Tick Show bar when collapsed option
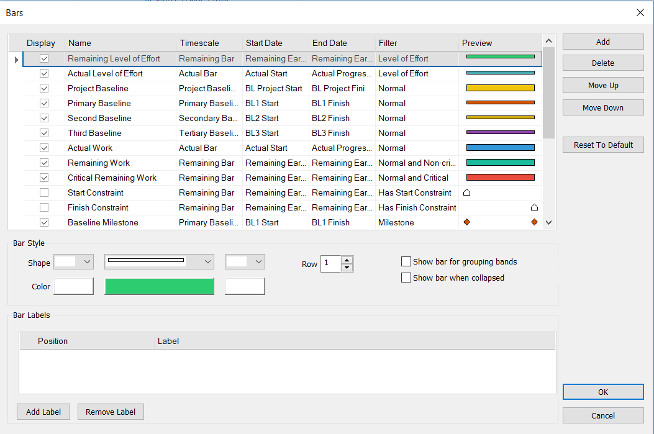Image resolution: width=654 pixels, height=434 pixels. click(407, 278)
